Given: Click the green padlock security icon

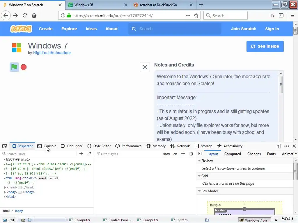Looking at the screenshot, I should (69, 16).
